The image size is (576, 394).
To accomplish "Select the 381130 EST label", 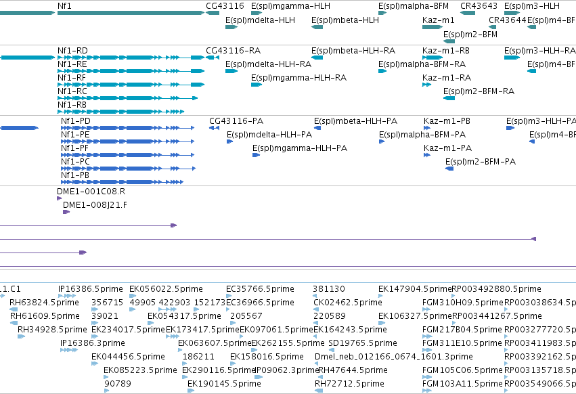I will click(329, 289).
